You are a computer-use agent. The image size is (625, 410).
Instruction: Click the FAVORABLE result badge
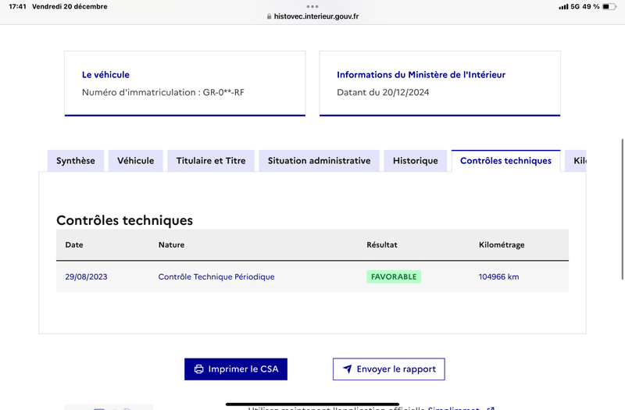click(x=394, y=276)
